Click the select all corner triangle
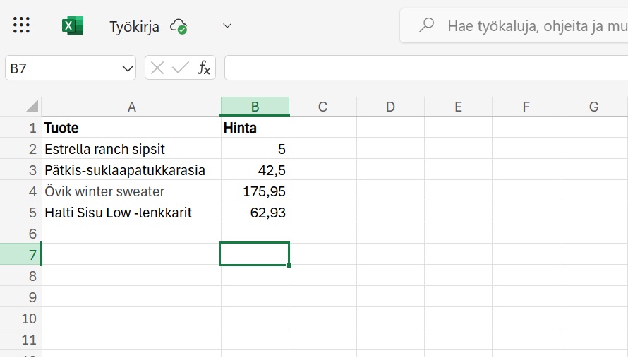Image resolution: width=628 pixels, height=358 pixels. tap(32, 107)
